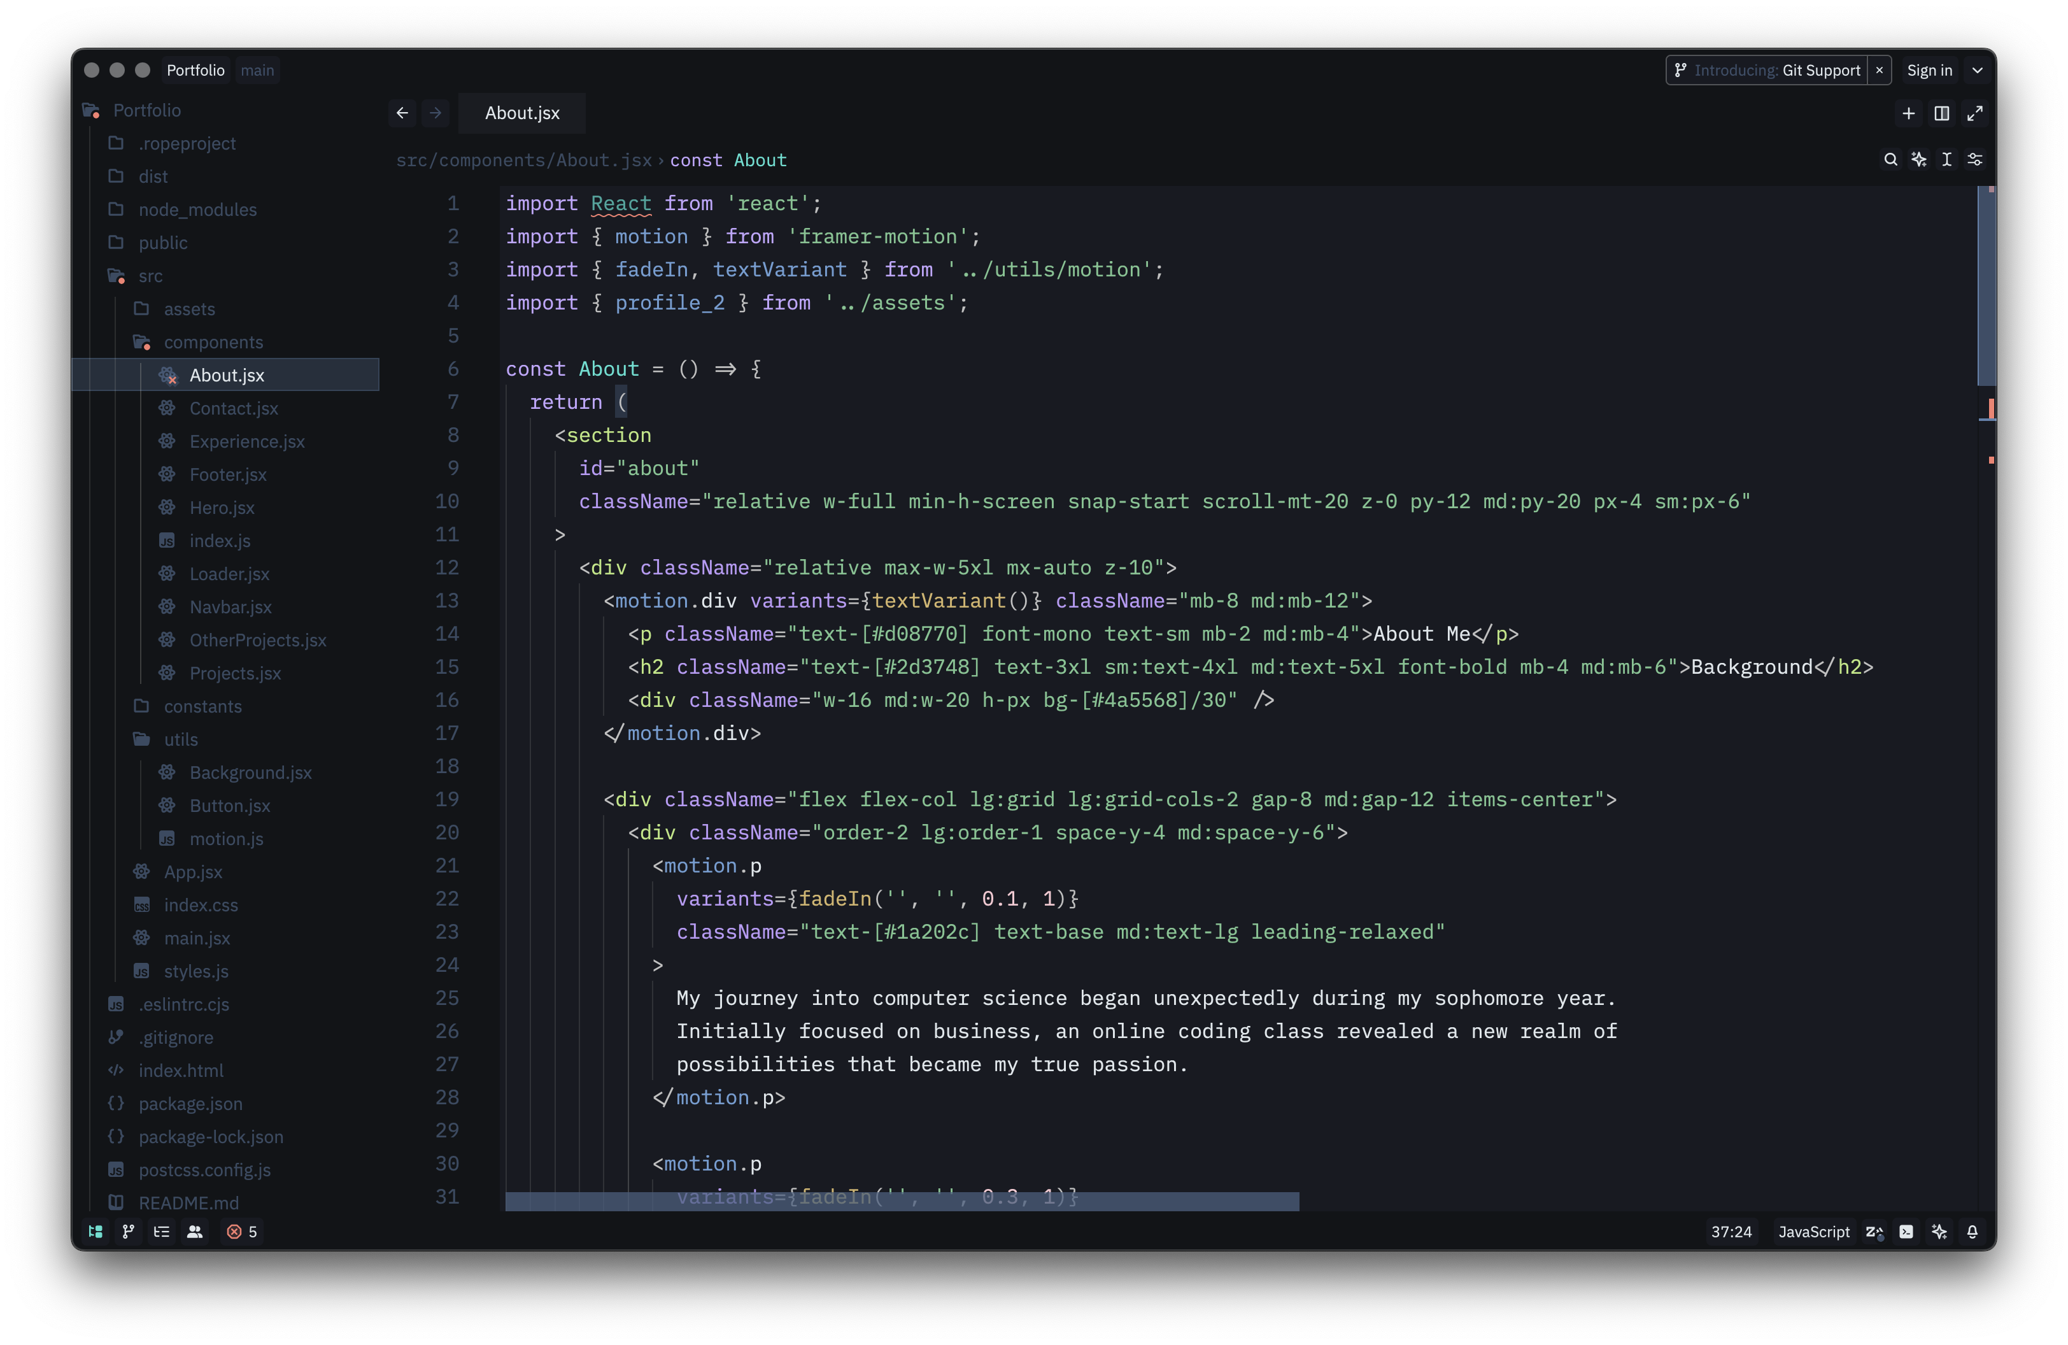2068x1345 pixels.
Task: Select the About.jsx tab
Action: click(522, 113)
